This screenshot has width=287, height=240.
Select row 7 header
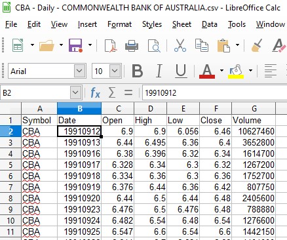click(x=10, y=187)
